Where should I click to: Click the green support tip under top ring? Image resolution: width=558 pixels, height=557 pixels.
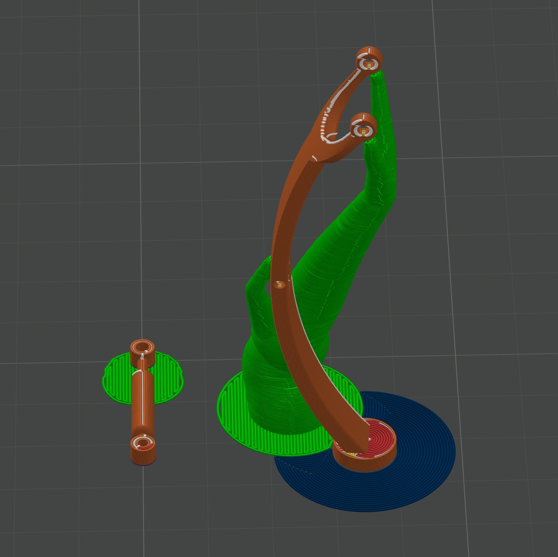pos(379,83)
